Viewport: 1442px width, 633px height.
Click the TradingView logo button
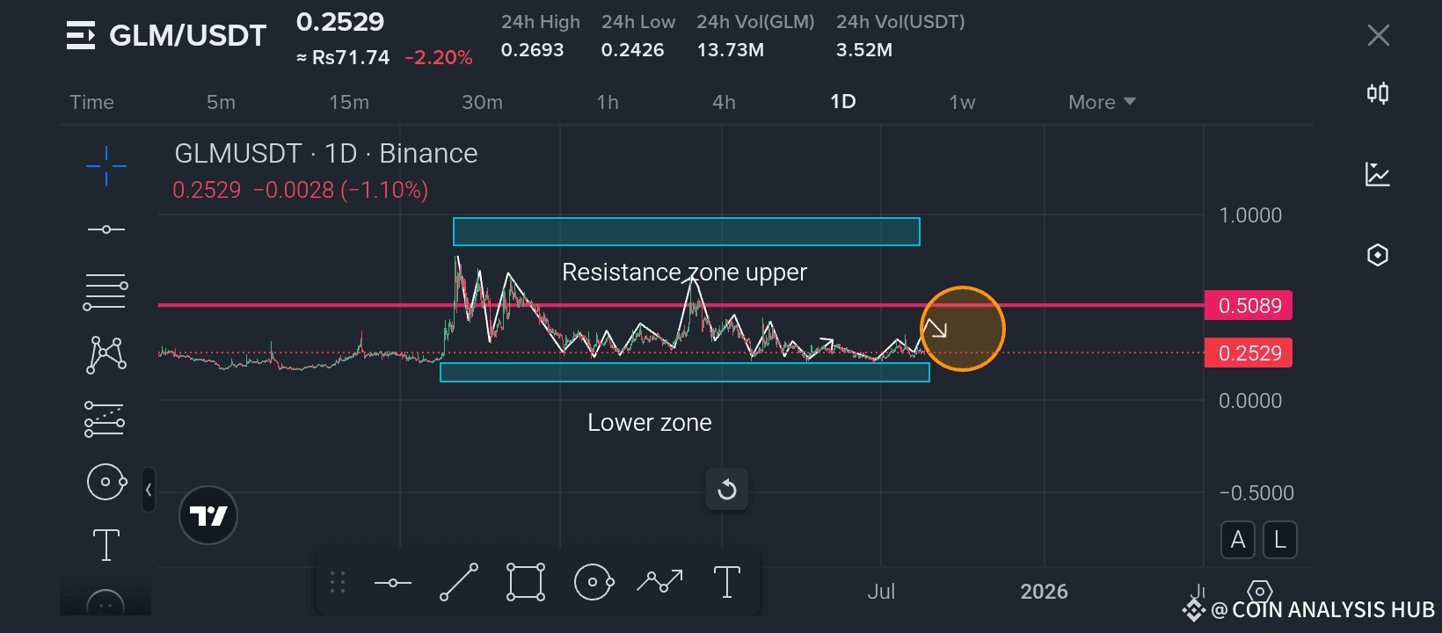(208, 515)
